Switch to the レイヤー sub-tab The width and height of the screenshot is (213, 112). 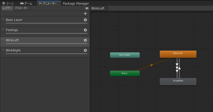[x=7, y=8]
